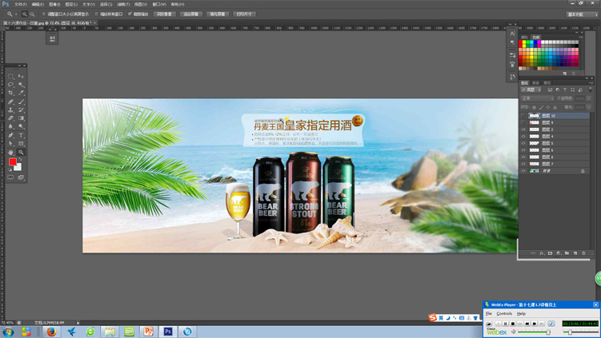Screen dimensions: 601x338
Task: Select the Hand tool
Action: (10, 152)
